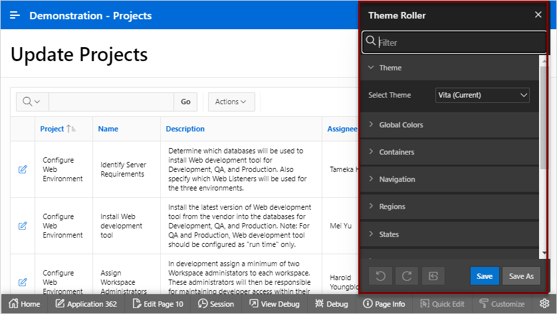Open developer toolbar settings gear
The width and height of the screenshot is (557, 314).
point(544,303)
